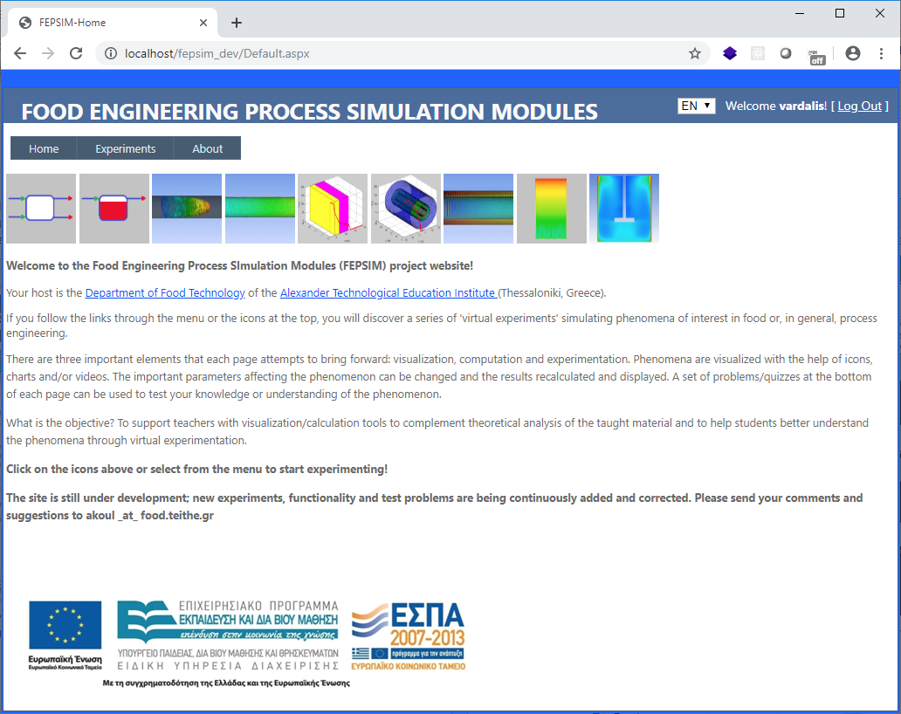Viewport: 901px width, 714px height.
Task: Click the blue extension icon near address bar
Action: [730, 53]
